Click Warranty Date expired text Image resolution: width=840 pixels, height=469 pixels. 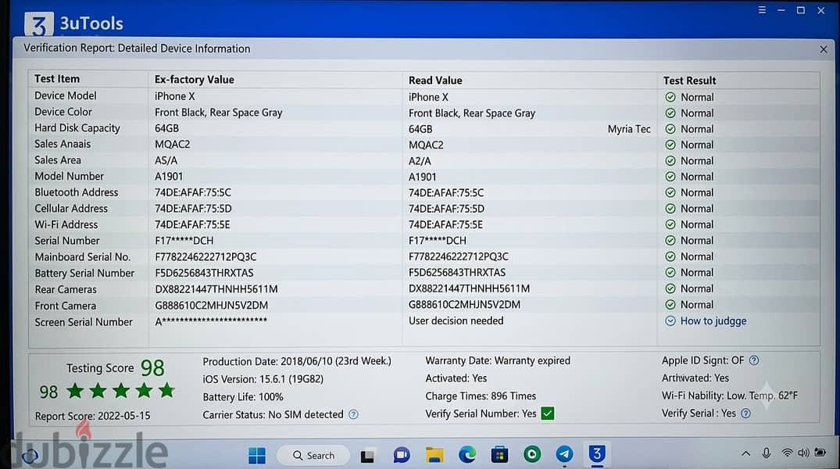click(498, 360)
